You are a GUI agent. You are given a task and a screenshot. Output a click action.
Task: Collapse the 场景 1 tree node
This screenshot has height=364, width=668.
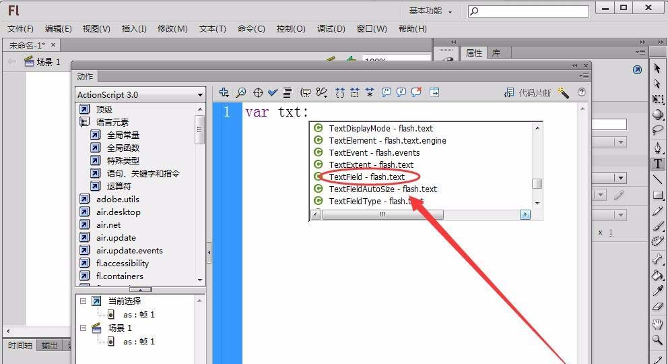click(83, 328)
